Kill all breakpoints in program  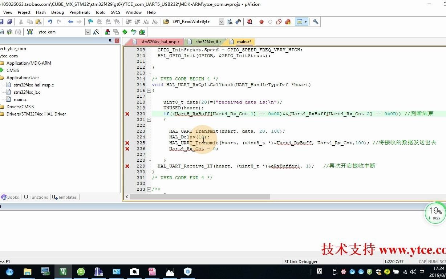[x=288, y=21]
